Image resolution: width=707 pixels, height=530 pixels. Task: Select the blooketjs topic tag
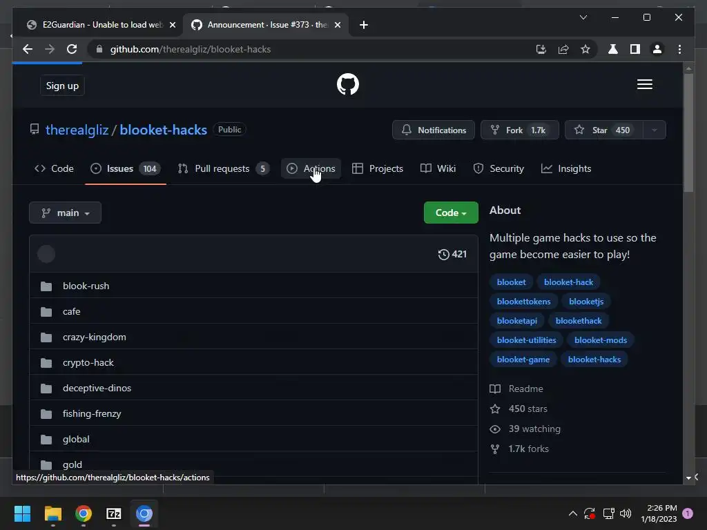pyautogui.click(x=586, y=302)
